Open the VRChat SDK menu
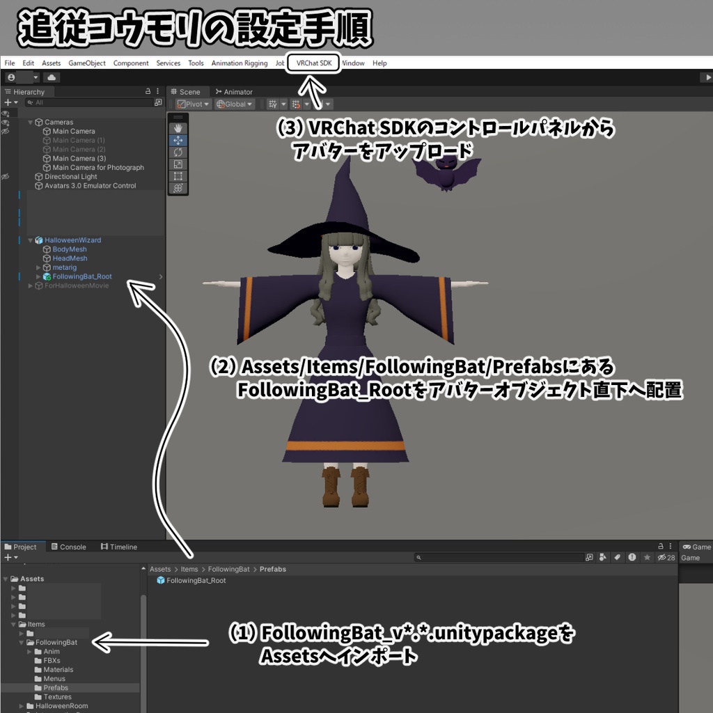Viewport: 713px width, 713px height. pyautogui.click(x=314, y=63)
